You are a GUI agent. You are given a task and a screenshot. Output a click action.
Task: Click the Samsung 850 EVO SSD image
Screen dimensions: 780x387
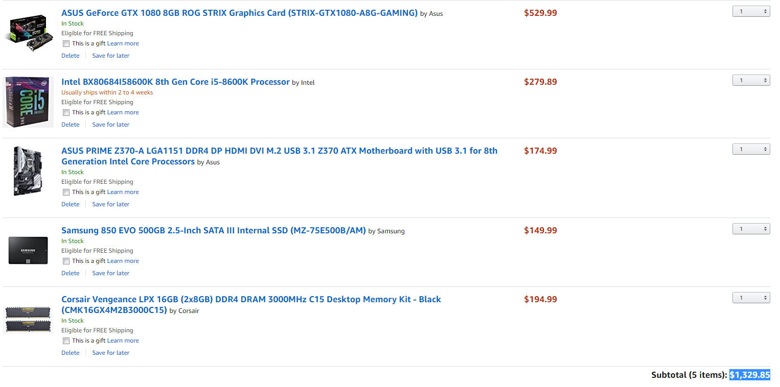[x=28, y=250]
